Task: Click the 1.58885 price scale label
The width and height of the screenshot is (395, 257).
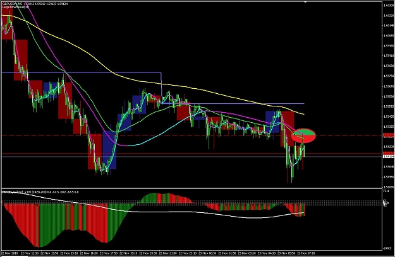Action: pyautogui.click(x=389, y=187)
